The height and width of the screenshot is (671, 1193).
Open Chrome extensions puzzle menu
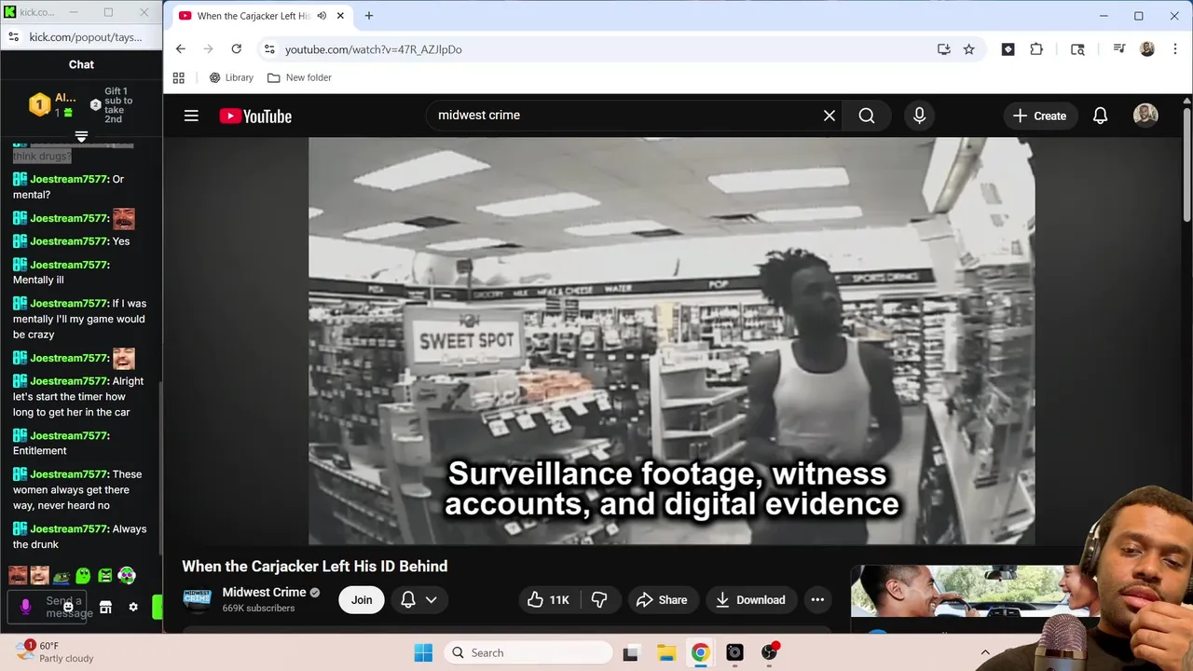tap(1036, 49)
